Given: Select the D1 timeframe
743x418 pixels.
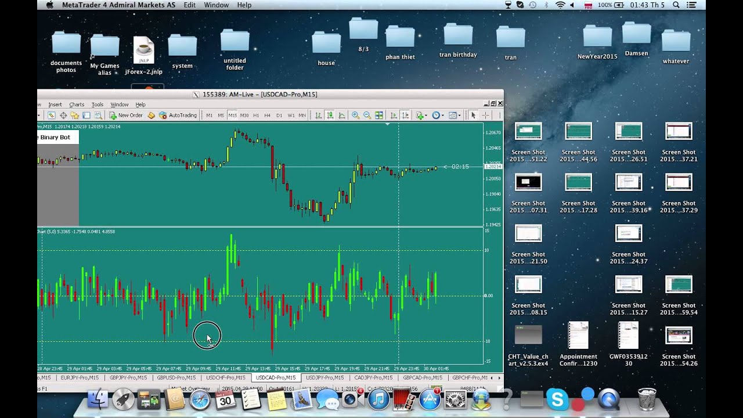Looking at the screenshot, I should [x=279, y=116].
